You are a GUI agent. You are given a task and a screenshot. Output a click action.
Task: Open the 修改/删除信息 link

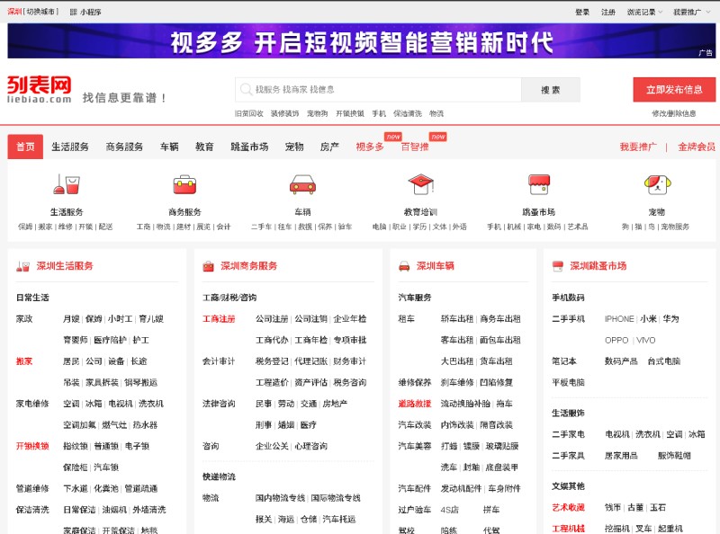tap(673, 113)
